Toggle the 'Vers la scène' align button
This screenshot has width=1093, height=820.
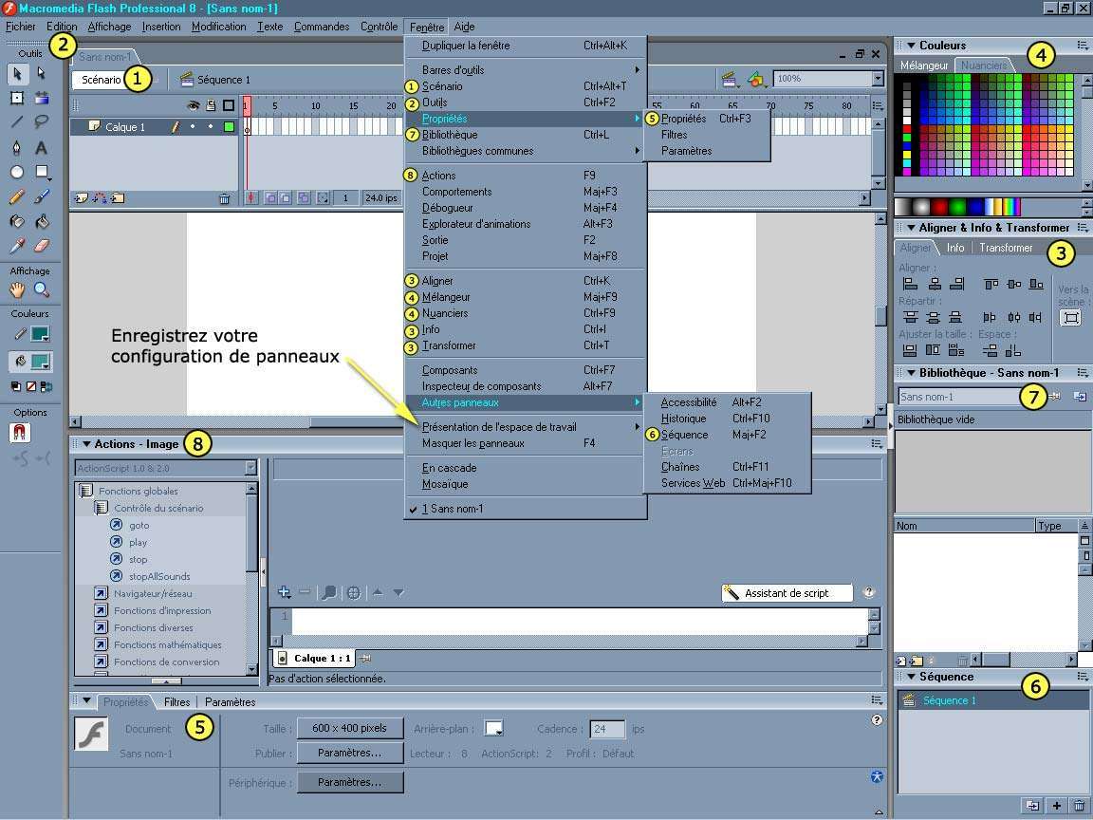pos(1069,318)
